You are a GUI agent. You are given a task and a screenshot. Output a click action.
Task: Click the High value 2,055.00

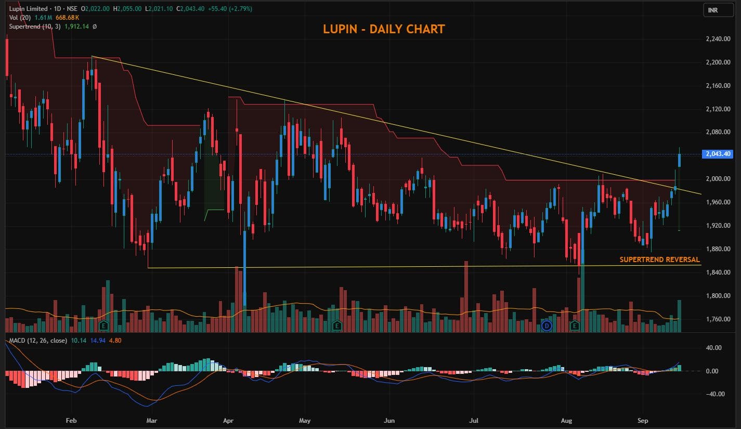pyautogui.click(x=129, y=9)
